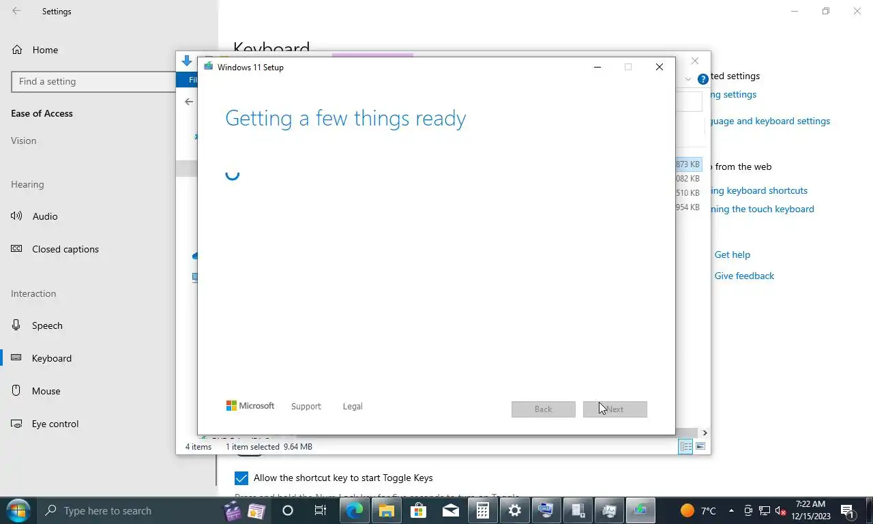Select Closed captions in Settings sidebar
The image size is (873, 524).
tap(65, 249)
